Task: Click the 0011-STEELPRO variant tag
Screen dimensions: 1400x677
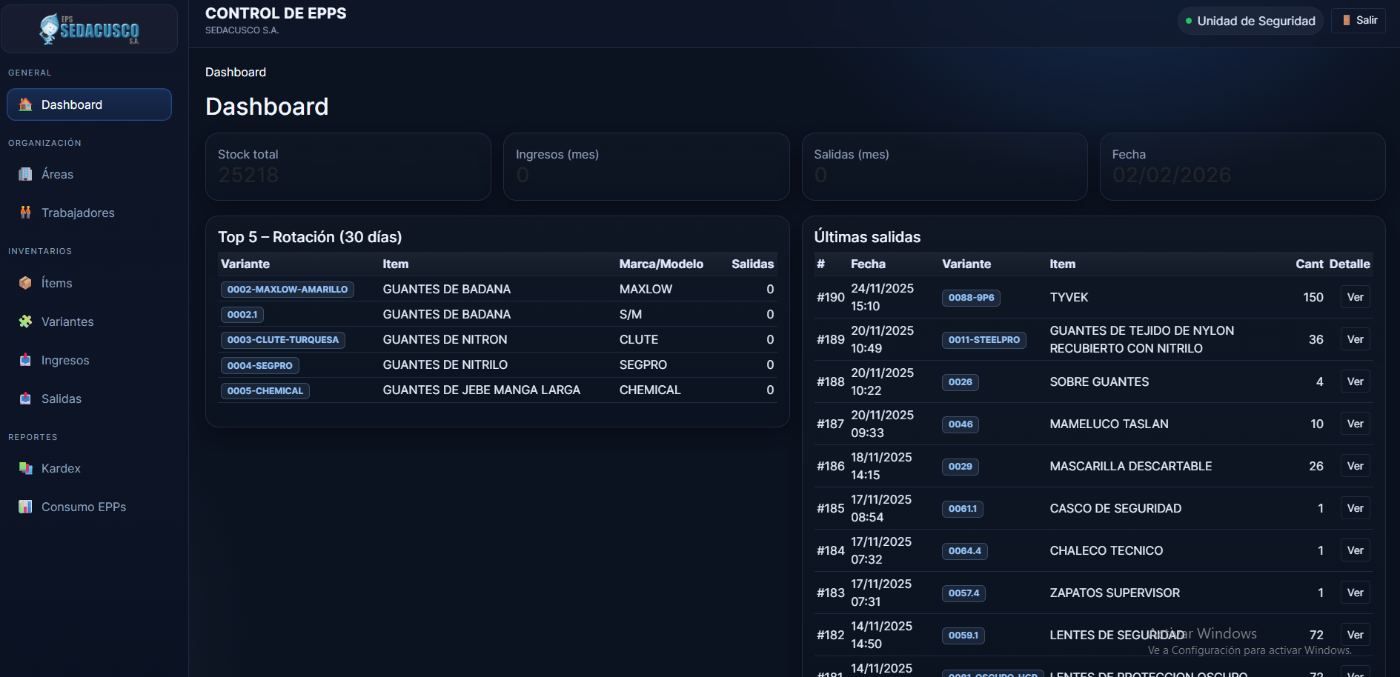Action: tap(983, 340)
